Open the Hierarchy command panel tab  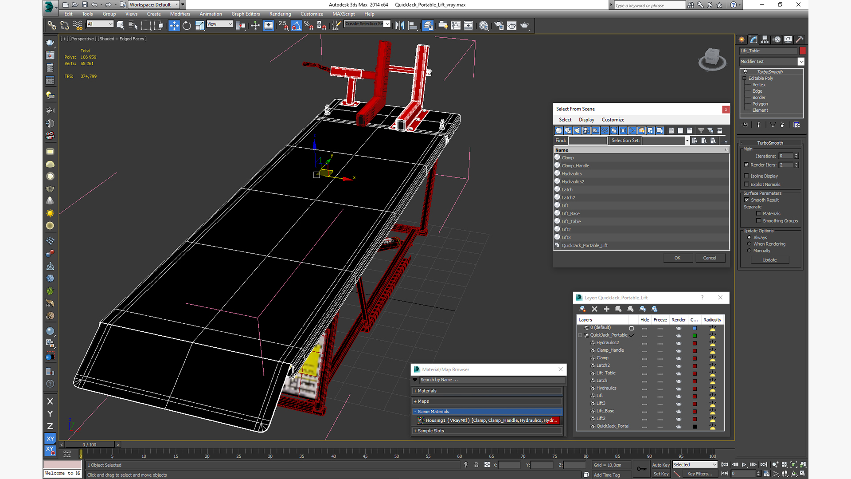pos(765,39)
